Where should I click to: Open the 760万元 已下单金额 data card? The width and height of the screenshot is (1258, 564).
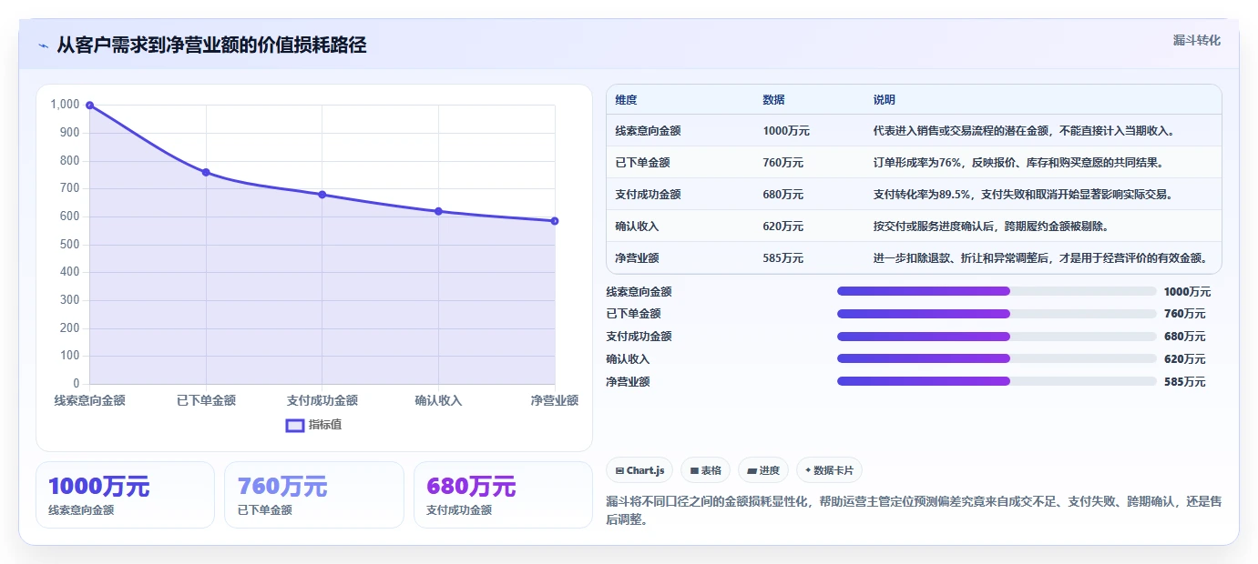(313, 495)
